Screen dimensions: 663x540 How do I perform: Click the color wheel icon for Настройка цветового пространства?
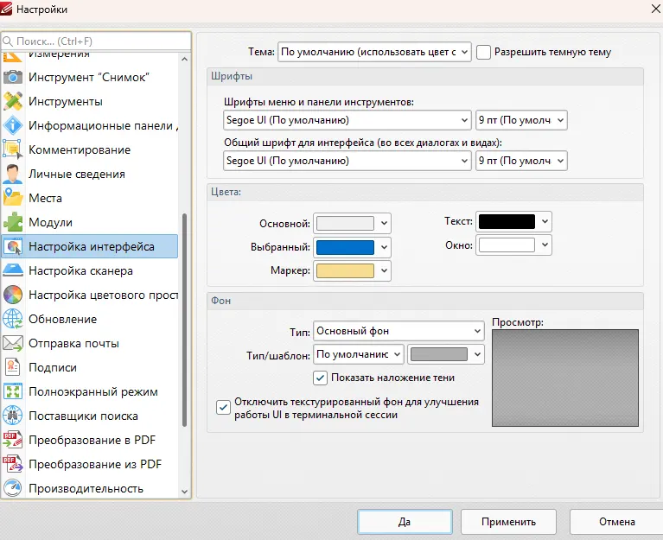pyautogui.click(x=13, y=295)
